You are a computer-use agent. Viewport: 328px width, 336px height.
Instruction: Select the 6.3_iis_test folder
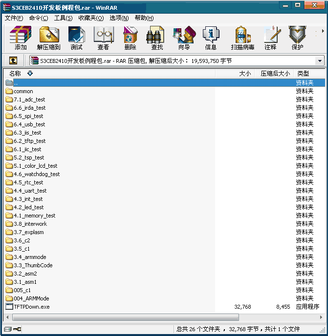23,133
